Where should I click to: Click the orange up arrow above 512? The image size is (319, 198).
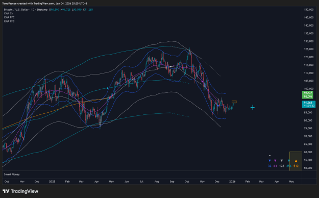point(296,161)
